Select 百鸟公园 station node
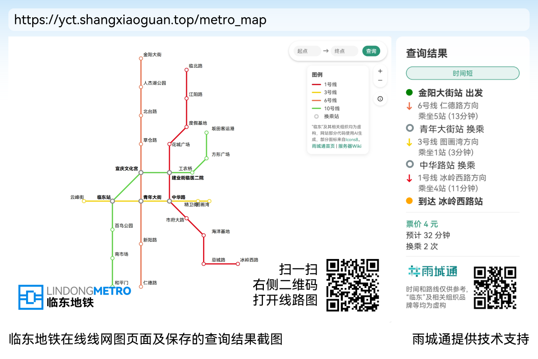This screenshot has width=538, height=359. [112, 230]
